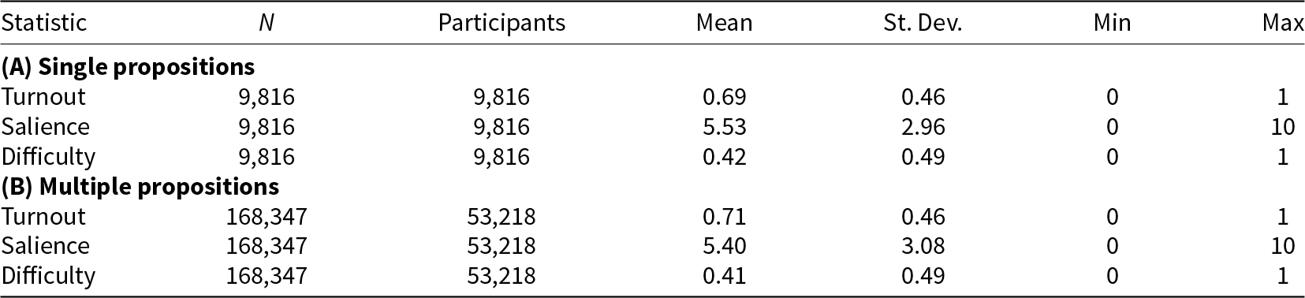Screen dimensions: 1305x298
Task: Click the Participants column header
Action: click(501, 23)
